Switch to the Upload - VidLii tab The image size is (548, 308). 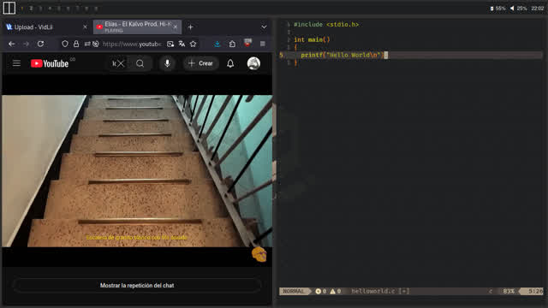(x=33, y=27)
